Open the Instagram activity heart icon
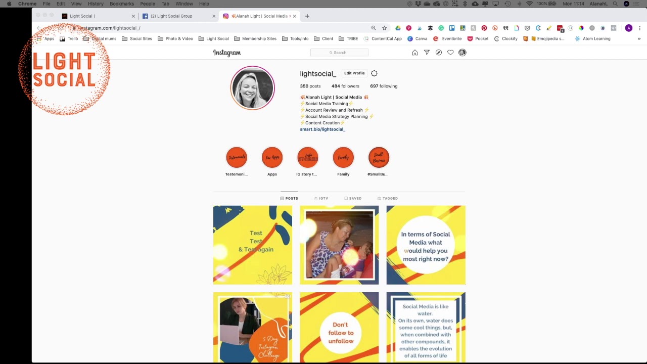Viewport: 647px width, 364px height. (x=450, y=53)
